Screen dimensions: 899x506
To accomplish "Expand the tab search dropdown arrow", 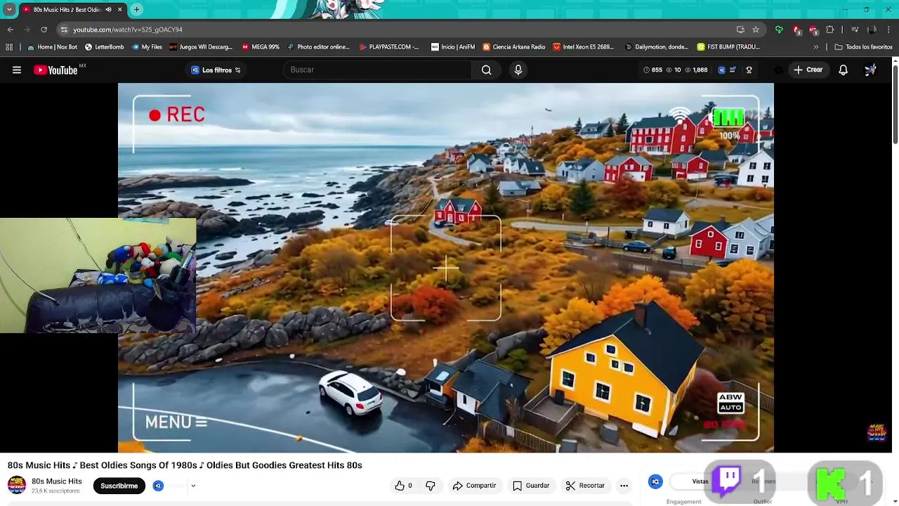I will click(x=9, y=9).
